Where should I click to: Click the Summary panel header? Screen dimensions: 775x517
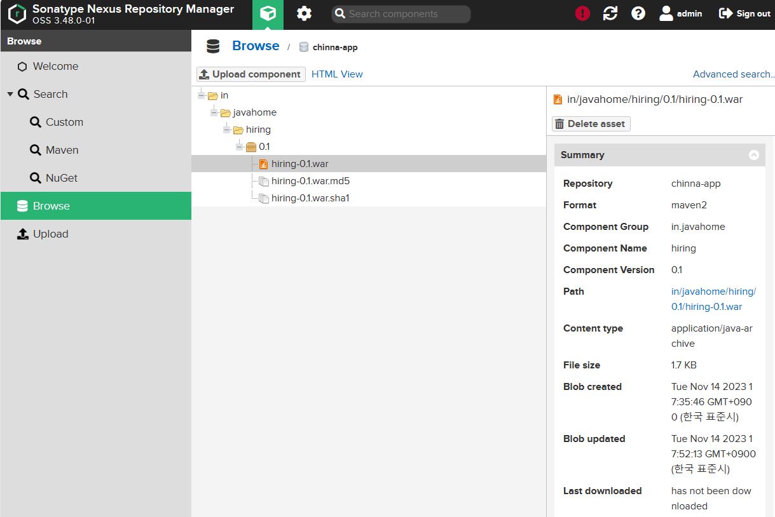pyautogui.click(x=660, y=155)
